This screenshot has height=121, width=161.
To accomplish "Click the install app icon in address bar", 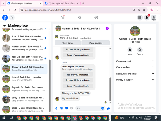I will tap(134, 10).
